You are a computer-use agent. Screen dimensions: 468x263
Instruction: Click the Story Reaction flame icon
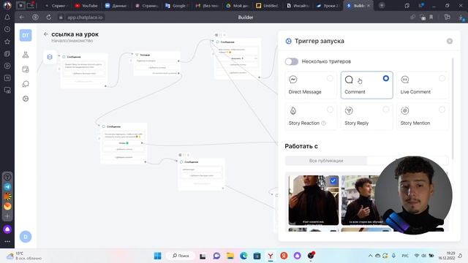[x=292, y=110]
